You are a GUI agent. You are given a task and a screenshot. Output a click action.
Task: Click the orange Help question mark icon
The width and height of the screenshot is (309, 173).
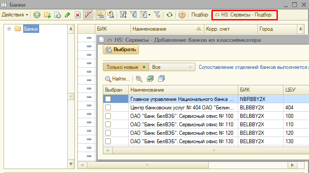(182, 15)
